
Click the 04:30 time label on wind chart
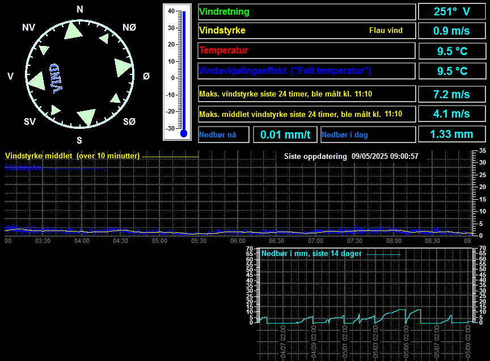coord(121,241)
